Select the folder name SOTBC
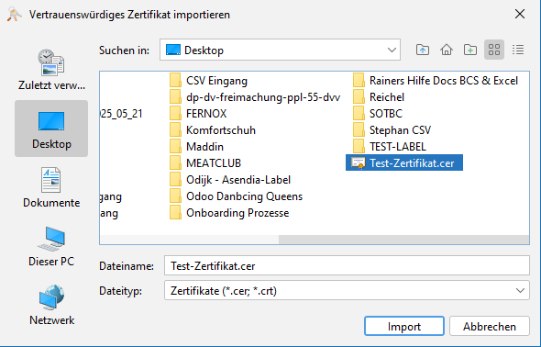Viewport: 541px width, 347px height. pyautogui.click(x=386, y=114)
